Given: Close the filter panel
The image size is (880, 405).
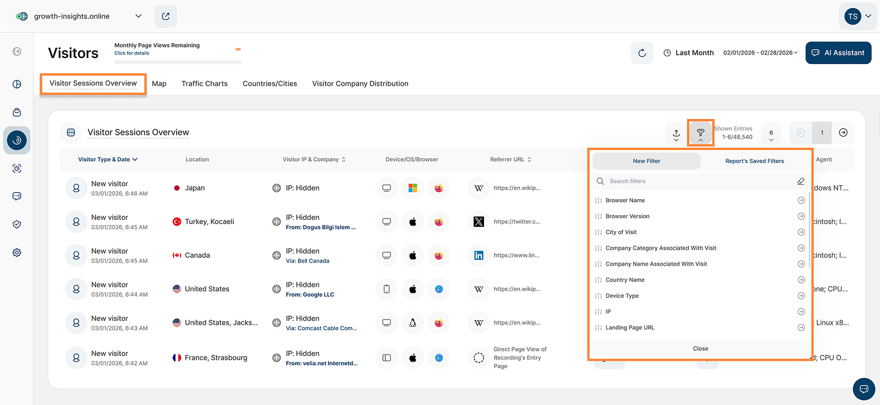Looking at the screenshot, I should click(x=700, y=349).
